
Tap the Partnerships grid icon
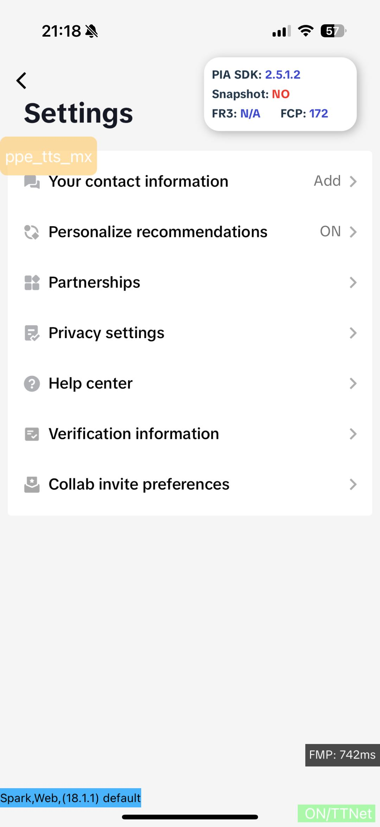tap(32, 282)
